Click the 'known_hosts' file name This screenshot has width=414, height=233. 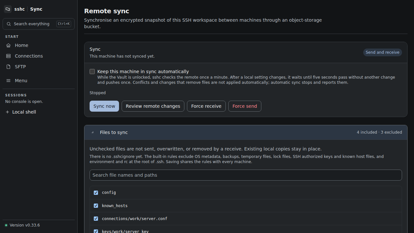[115, 206]
